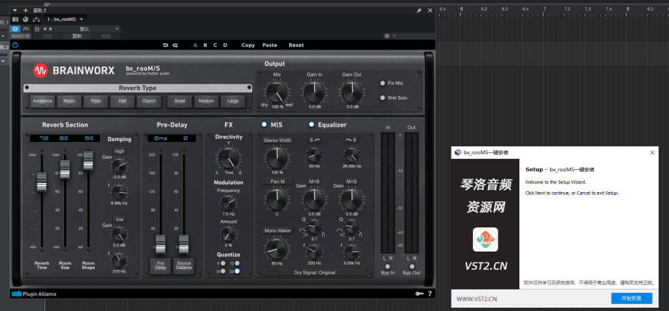This screenshot has width=669, height=311.
Task: Open the preset file page icon
Action: [37, 29]
